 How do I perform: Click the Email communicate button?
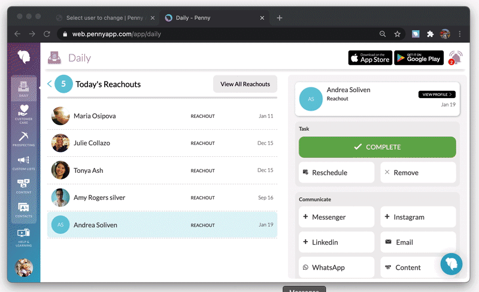(x=418, y=242)
